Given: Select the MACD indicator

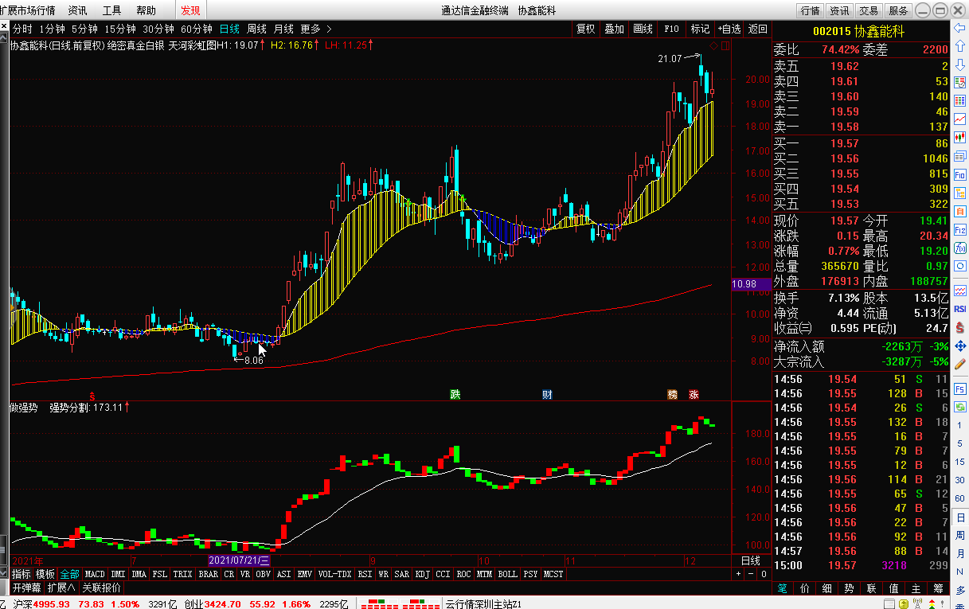Looking at the screenshot, I should tap(95, 574).
